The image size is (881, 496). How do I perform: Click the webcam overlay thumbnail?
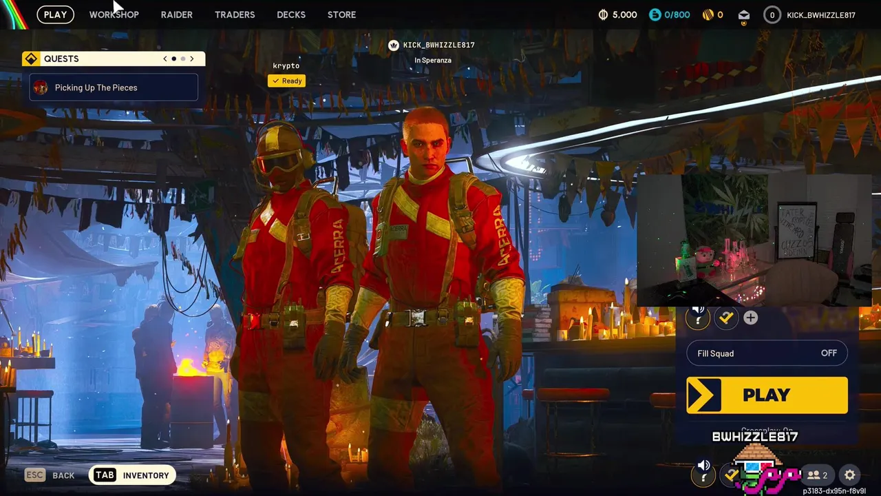[x=754, y=239]
